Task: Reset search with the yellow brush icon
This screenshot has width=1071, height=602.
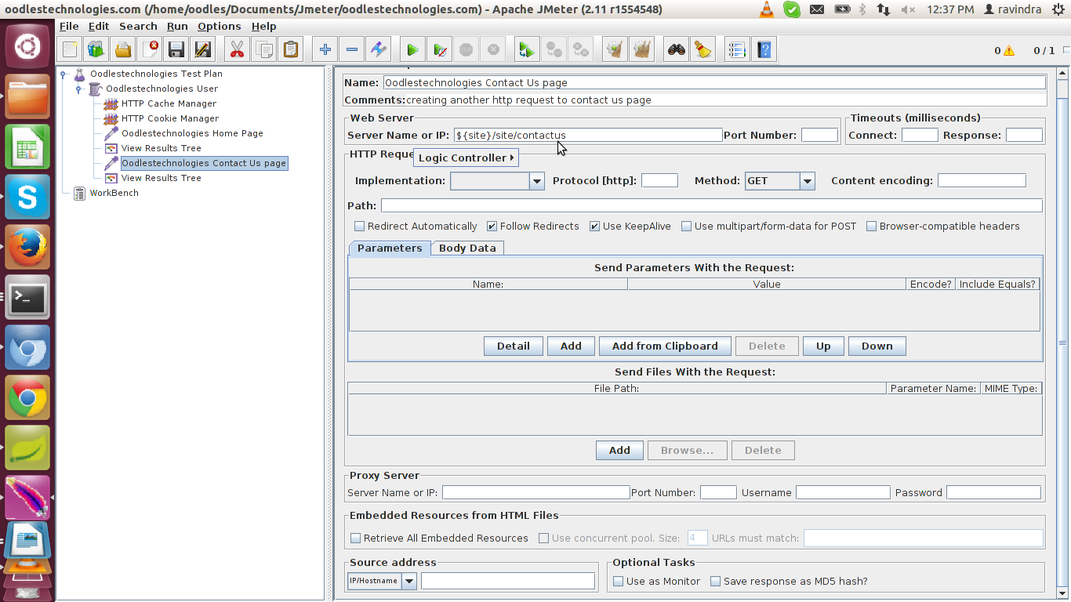Action: pyautogui.click(x=703, y=50)
